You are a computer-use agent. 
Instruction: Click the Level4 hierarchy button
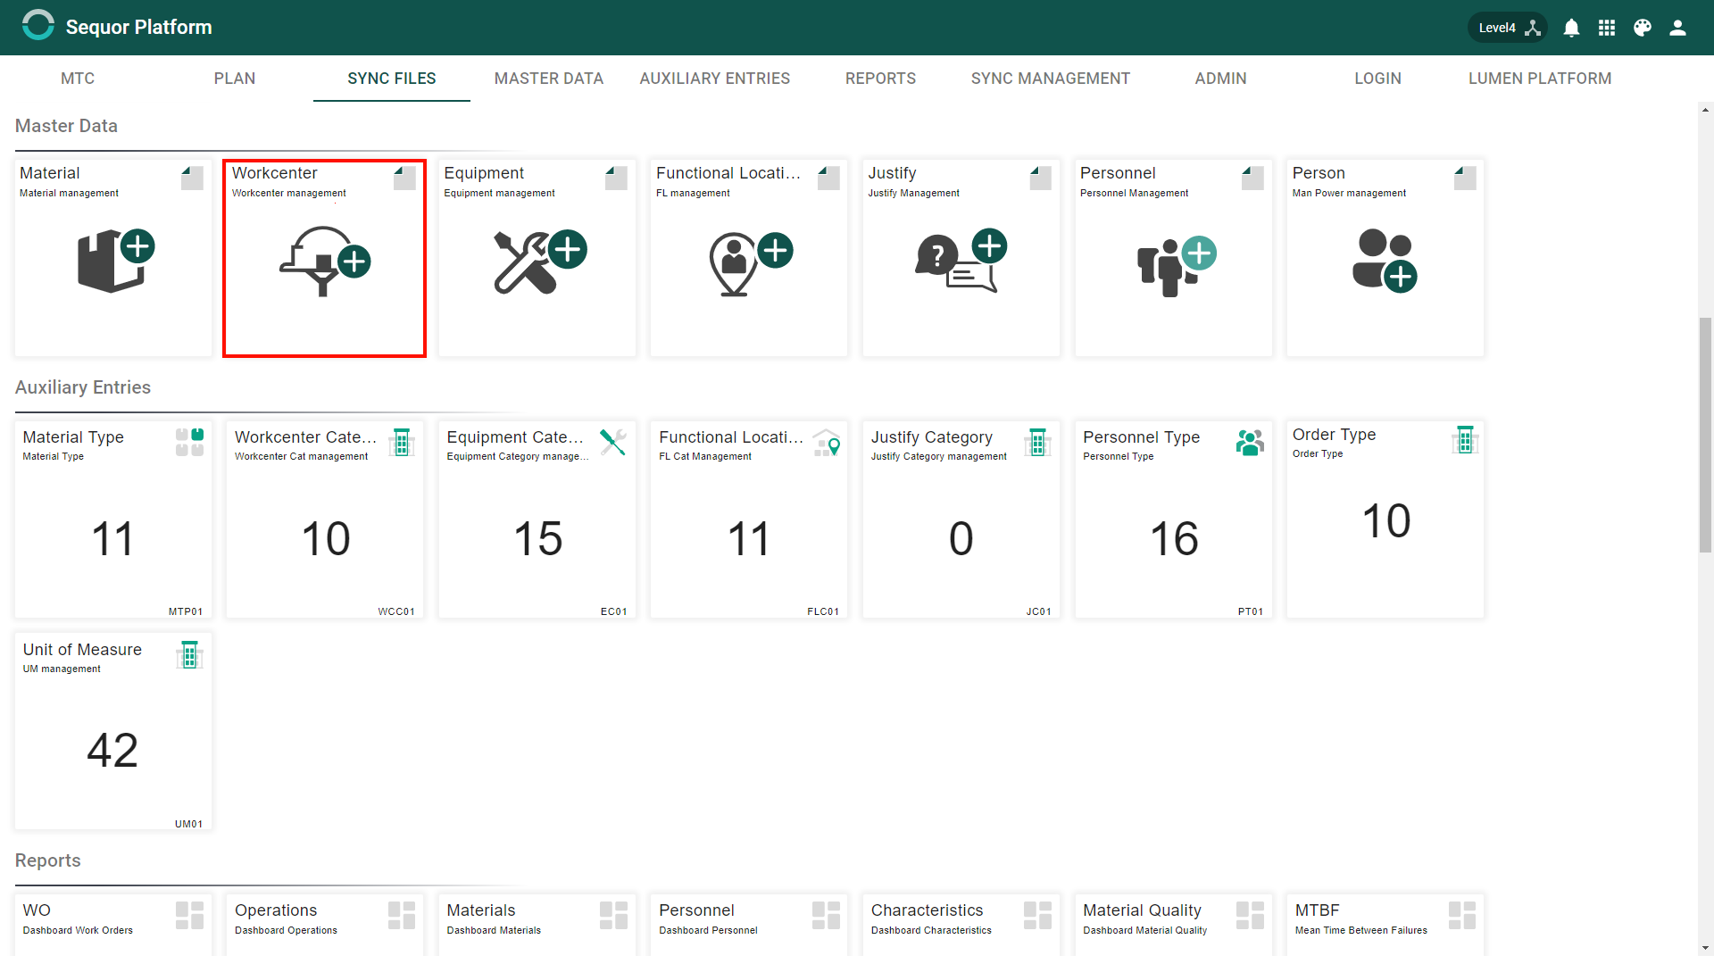(1509, 28)
